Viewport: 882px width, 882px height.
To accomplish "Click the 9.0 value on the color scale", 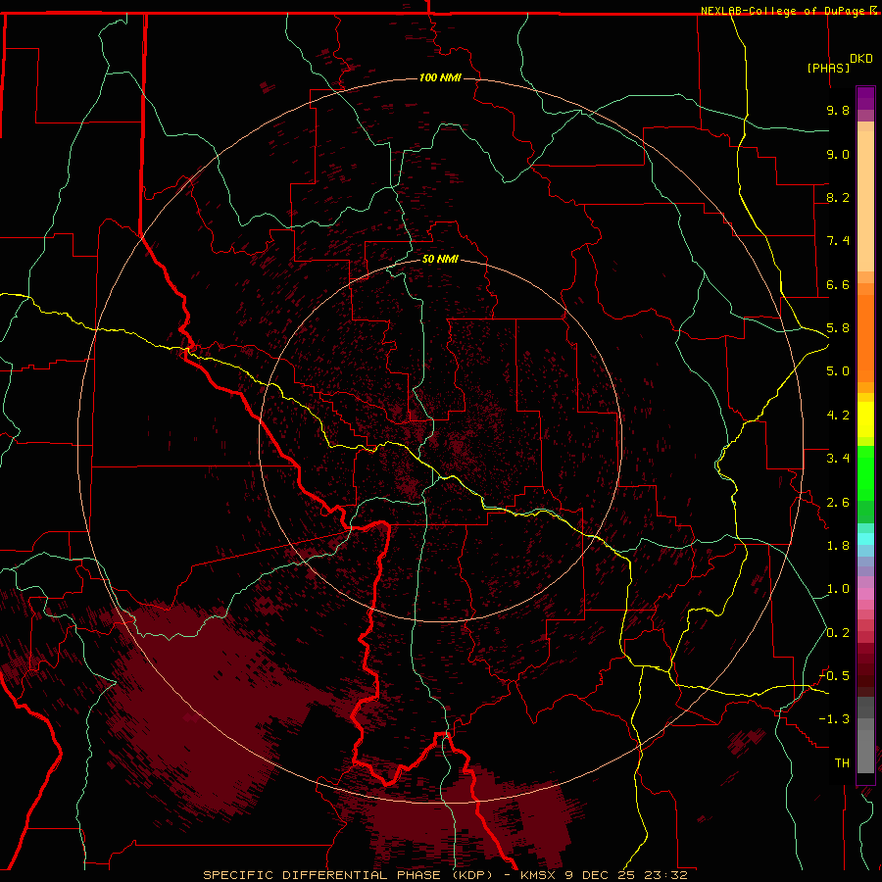I will 838,154.
